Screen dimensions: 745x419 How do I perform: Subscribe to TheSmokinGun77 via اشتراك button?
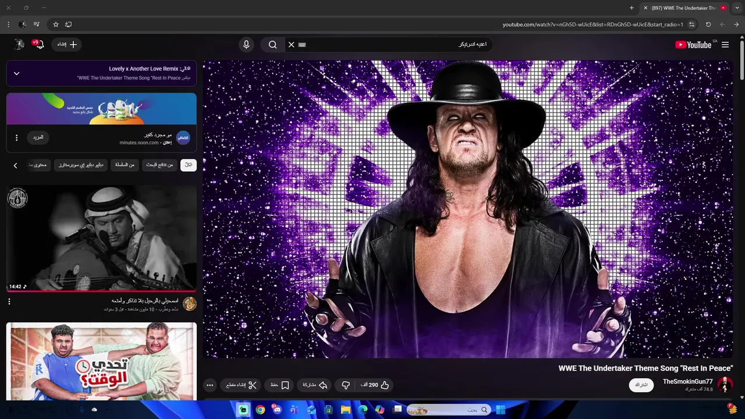641,385
